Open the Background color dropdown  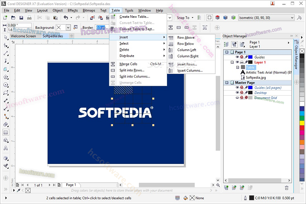tap(68, 28)
